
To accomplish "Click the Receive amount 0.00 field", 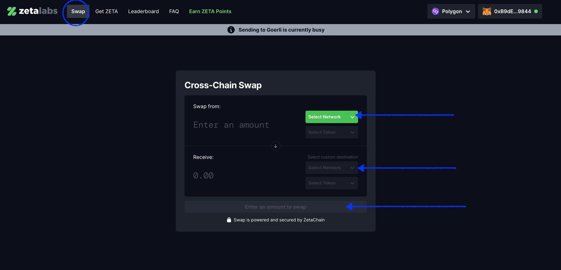I will click(x=203, y=175).
